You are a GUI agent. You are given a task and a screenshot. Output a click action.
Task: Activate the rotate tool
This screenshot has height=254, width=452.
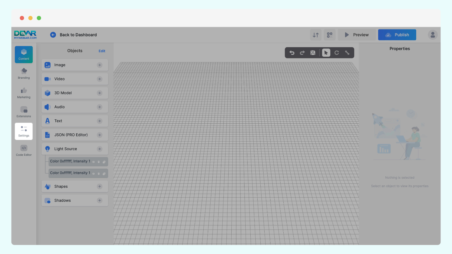(x=337, y=53)
